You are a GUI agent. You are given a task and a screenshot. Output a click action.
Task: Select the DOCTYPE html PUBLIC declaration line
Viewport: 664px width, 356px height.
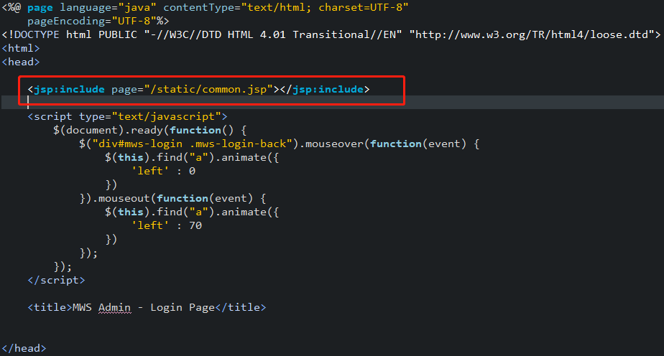tap(331, 34)
